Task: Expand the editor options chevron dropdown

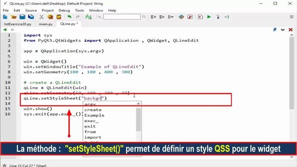Action: [283, 30]
